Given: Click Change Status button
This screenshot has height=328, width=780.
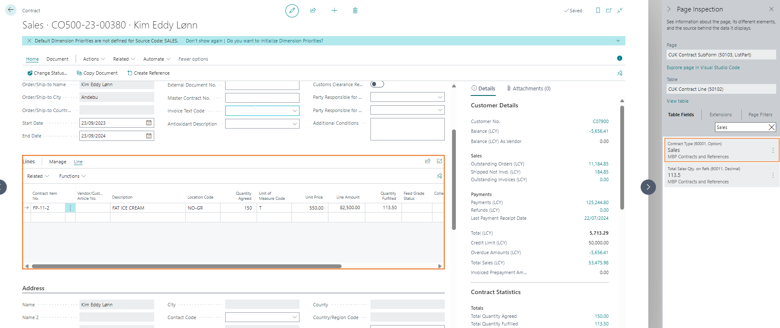Looking at the screenshot, I should (x=47, y=73).
